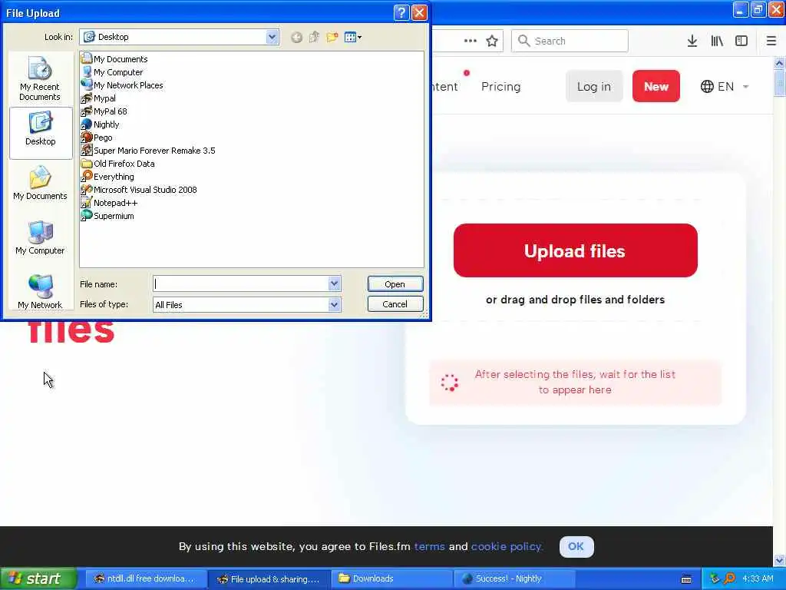The height and width of the screenshot is (590, 786).
Task: Select Desktop in the places bar
Action: (x=41, y=133)
